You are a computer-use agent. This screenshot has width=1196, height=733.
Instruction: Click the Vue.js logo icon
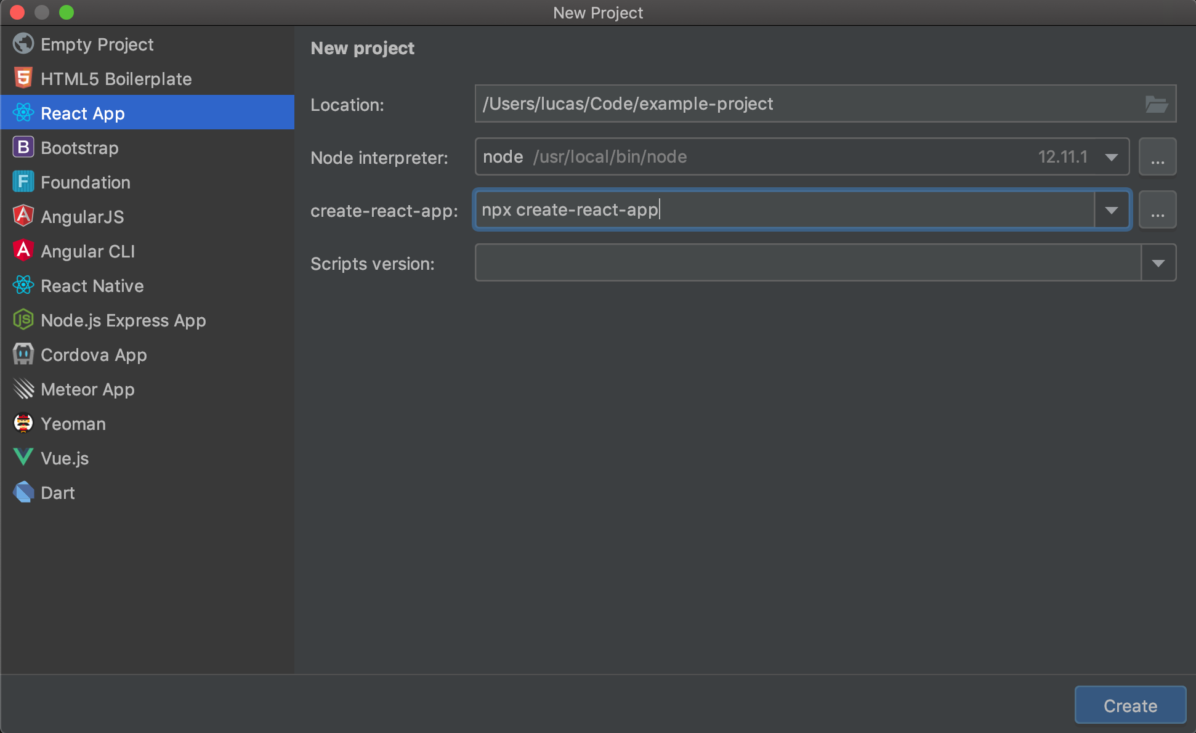tap(23, 458)
